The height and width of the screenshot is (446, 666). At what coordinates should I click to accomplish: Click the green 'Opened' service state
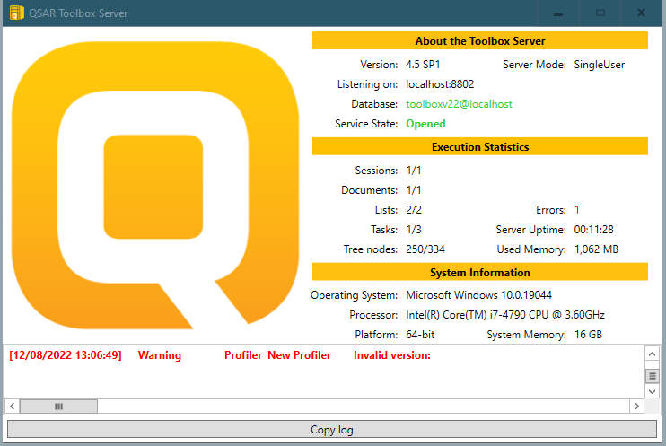click(x=425, y=124)
